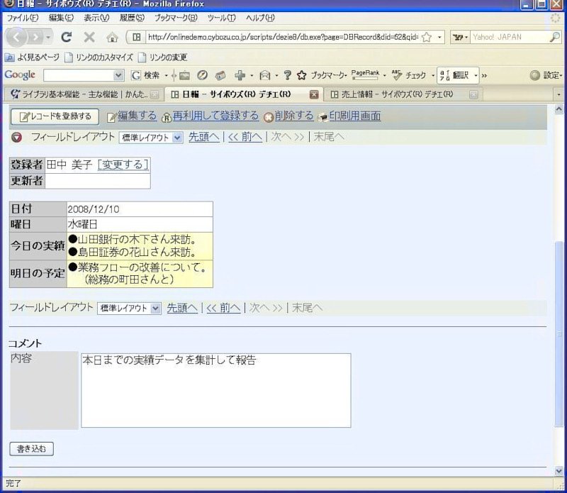Click the Google toolbar 翻訳 button
Viewport: 567px width, 493px height.
click(454, 75)
